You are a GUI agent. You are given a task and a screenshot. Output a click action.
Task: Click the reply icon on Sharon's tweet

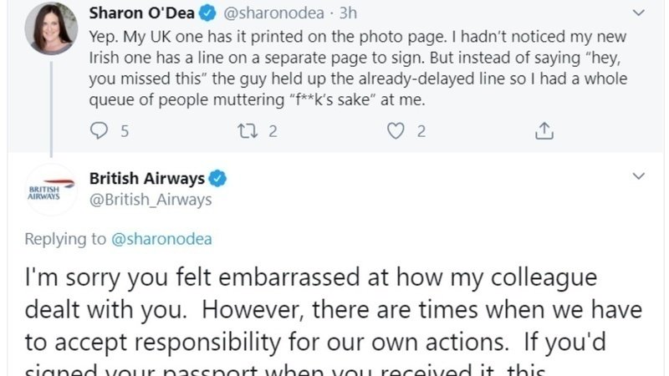tap(99, 131)
